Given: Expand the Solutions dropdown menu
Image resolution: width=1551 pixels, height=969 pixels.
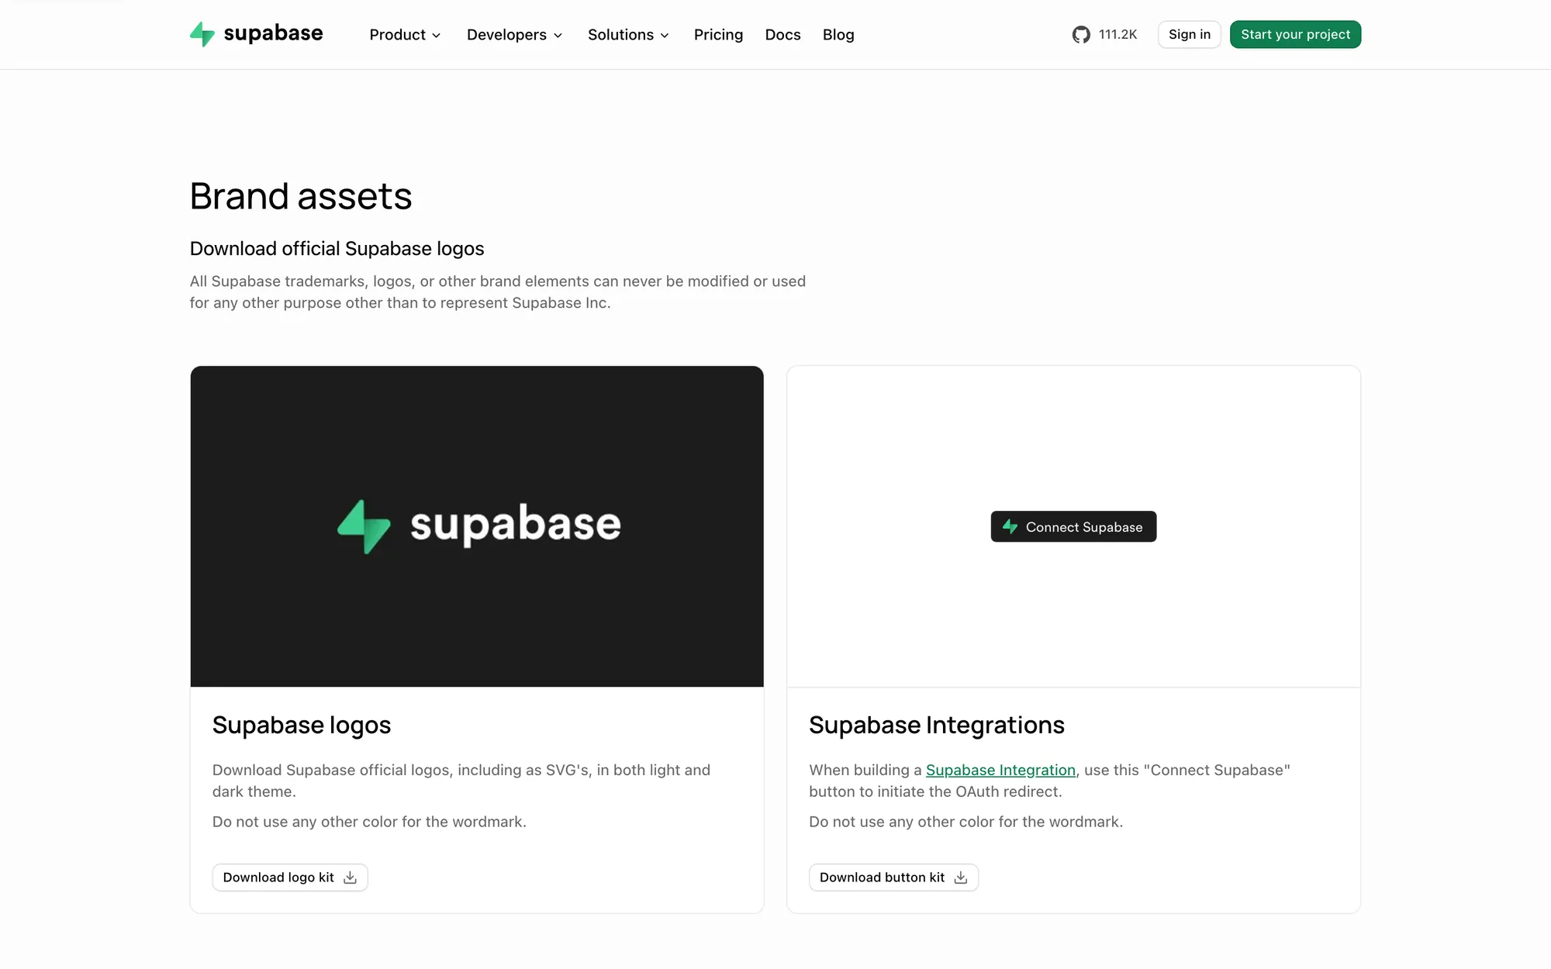Looking at the screenshot, I should tap(628, 35).
